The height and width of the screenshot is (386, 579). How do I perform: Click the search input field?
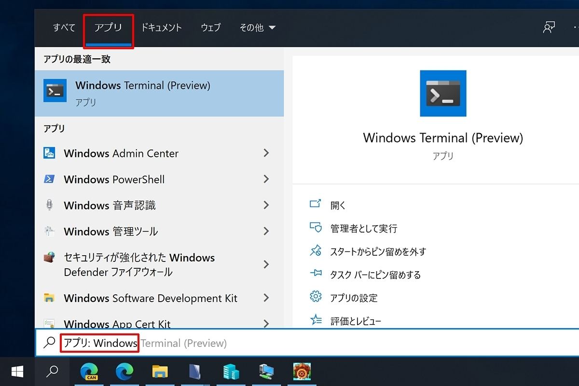(x=307, y=343)
